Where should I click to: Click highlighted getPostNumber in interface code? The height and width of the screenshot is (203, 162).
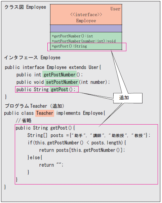tap(59, 75)
